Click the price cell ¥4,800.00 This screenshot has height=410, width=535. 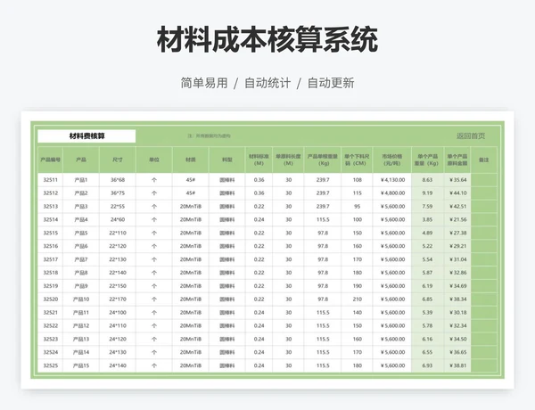tap(392, 193)
